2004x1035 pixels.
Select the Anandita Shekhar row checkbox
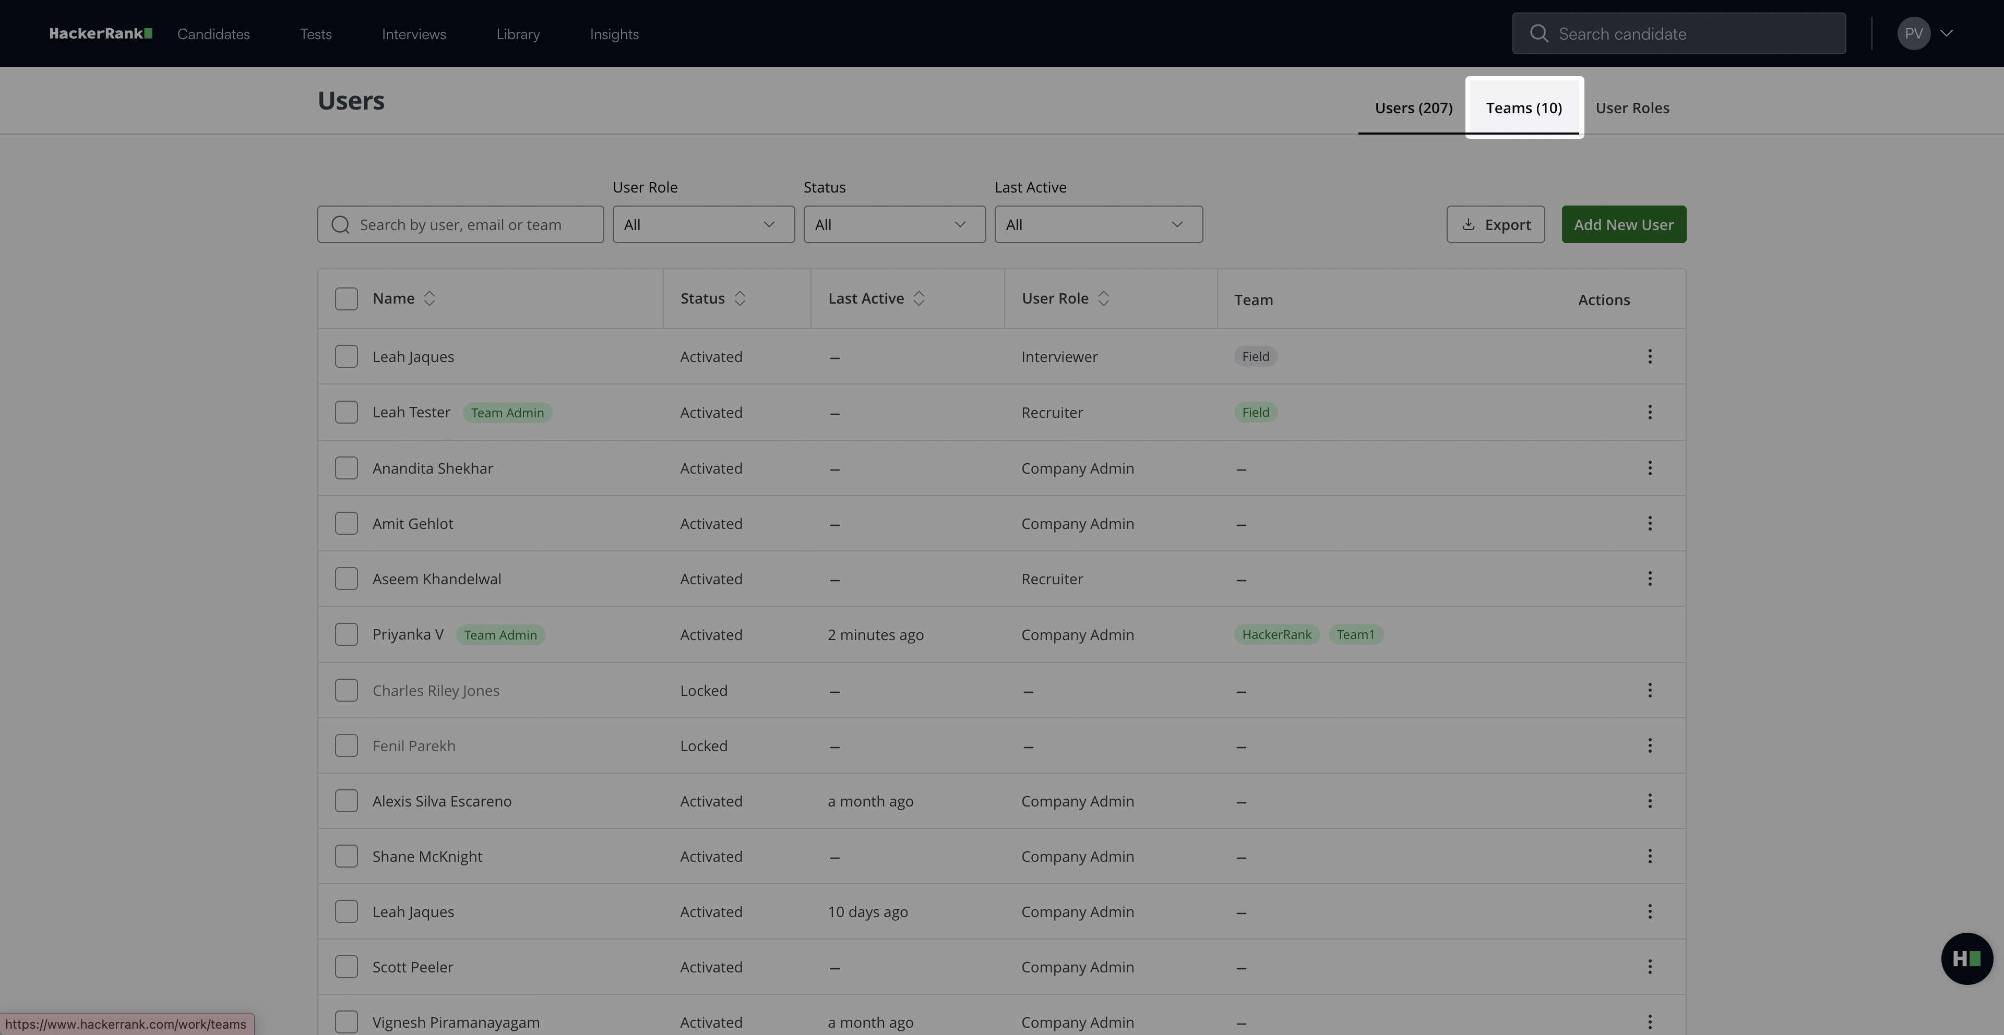click(x=346, y=468)
